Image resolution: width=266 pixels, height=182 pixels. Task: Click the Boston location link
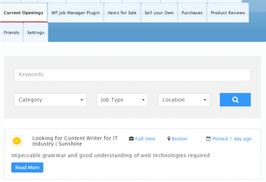[179, 139]
